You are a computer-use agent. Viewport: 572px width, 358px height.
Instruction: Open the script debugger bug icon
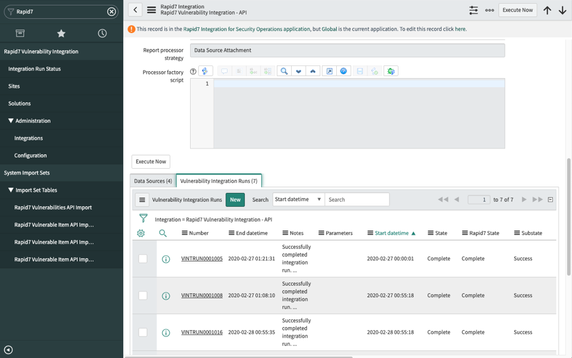(x=391, y=71)
